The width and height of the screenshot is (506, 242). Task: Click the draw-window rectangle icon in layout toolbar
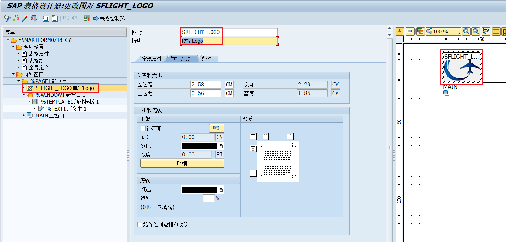[410, 31]
